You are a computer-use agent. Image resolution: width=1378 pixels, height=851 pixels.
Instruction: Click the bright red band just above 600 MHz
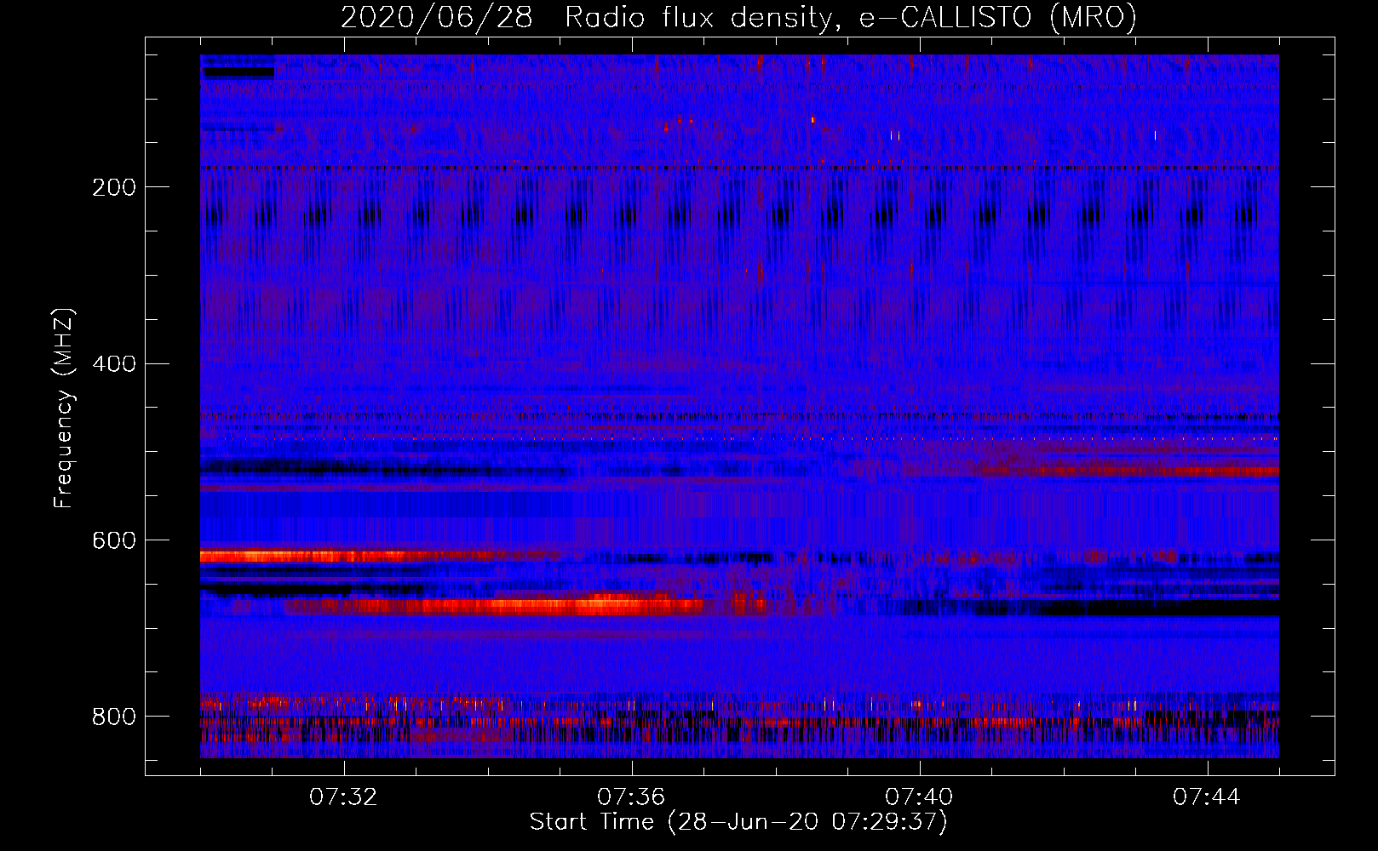pyautogui.click(x=379, y=556)
